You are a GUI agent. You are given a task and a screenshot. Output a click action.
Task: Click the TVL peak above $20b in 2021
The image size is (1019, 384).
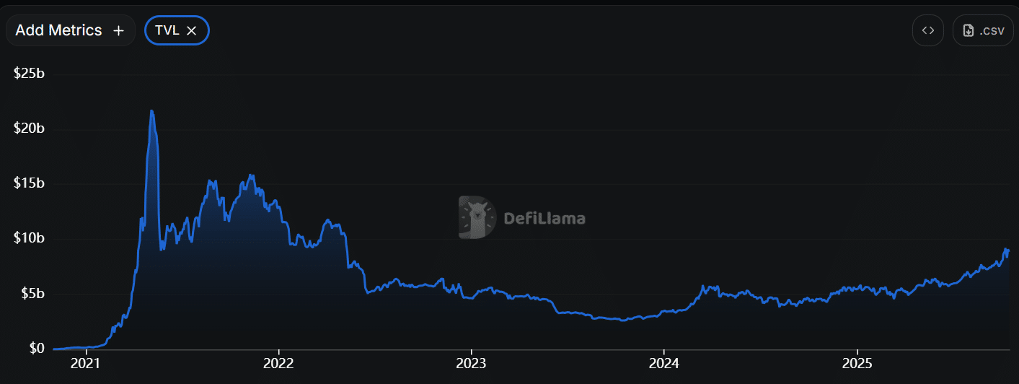151,111
